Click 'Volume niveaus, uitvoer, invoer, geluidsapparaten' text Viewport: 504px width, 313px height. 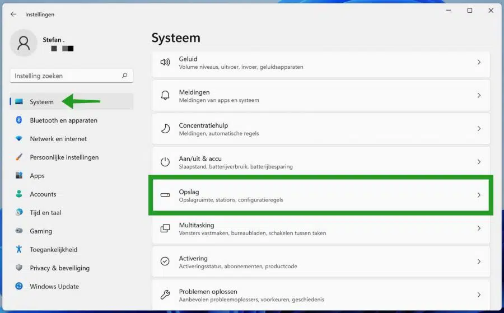(x=241, y=67)
